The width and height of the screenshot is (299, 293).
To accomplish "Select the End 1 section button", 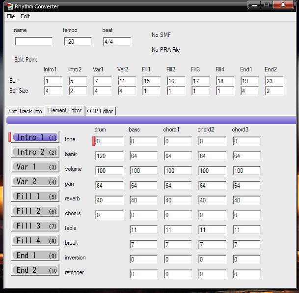I will pos(35,256).
